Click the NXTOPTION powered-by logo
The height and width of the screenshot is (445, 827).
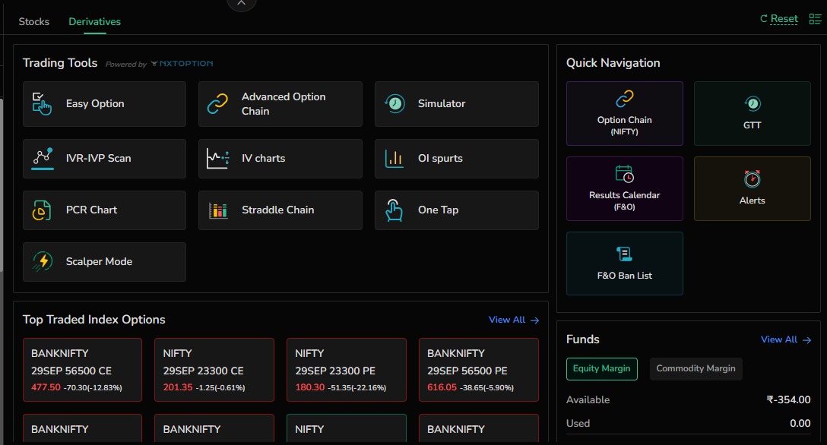(x=182, y=64)
